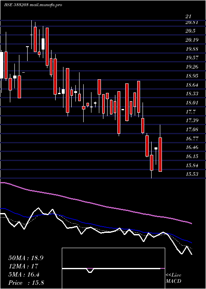Click the <<Live MACD label

pos(173,278)
